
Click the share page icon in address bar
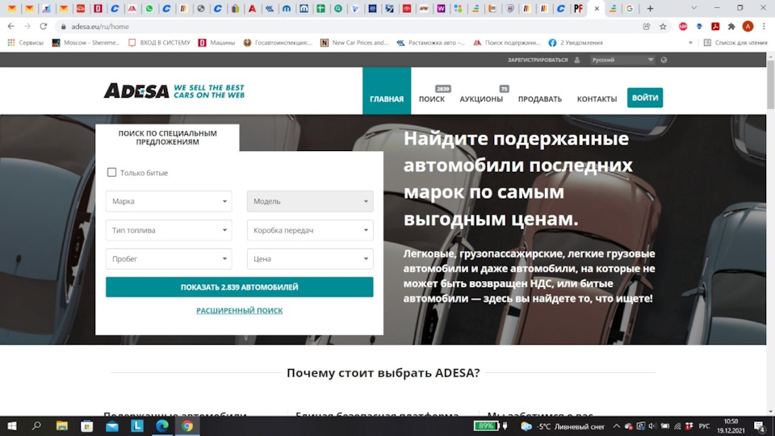tap(647, 26)
